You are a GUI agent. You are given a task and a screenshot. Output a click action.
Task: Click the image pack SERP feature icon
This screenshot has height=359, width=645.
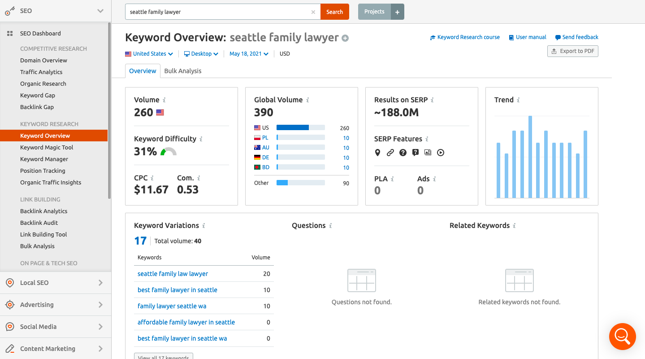pyautogui.click(x=428, y=153)
